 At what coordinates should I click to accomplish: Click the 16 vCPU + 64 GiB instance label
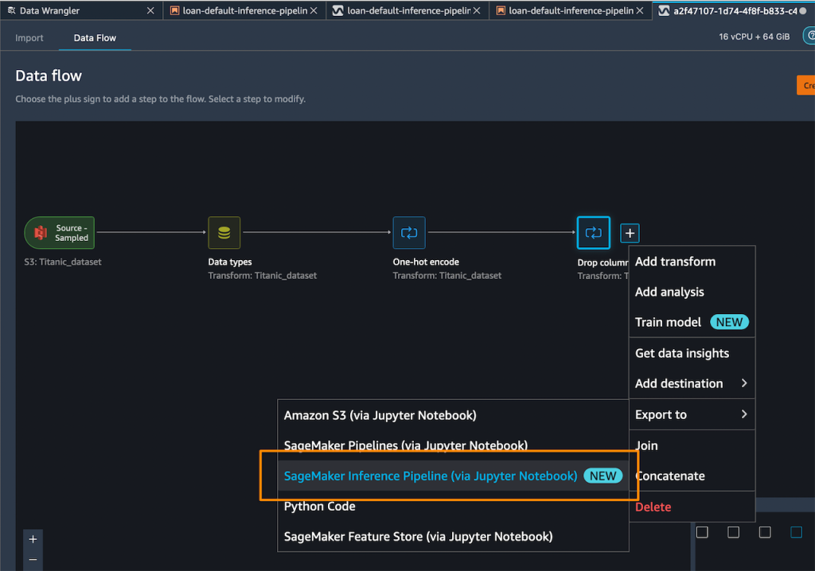754,37
